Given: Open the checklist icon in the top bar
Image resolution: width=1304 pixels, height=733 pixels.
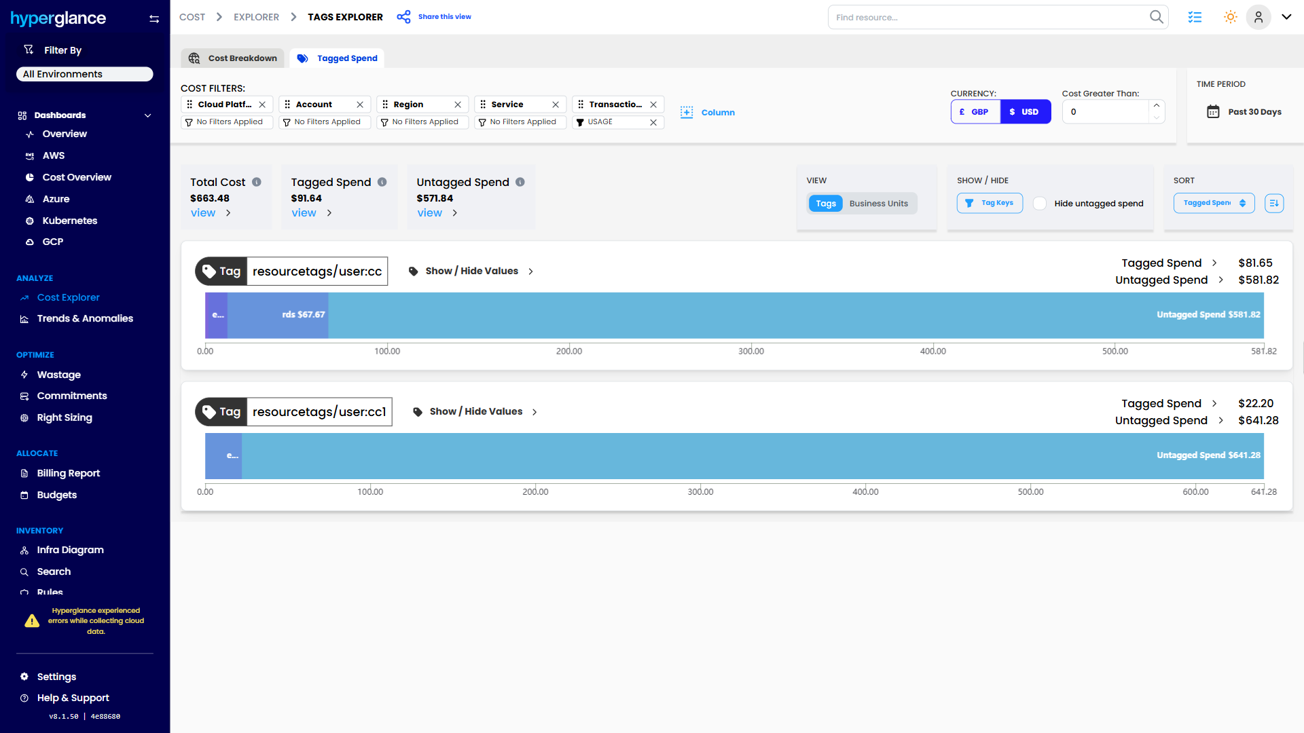Looking at the screenshot, I should click(x=1195, y=17).
